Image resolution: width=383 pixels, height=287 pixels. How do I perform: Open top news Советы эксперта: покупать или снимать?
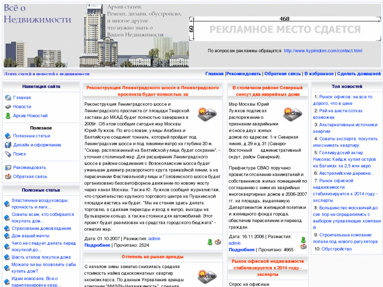point(345,142)
